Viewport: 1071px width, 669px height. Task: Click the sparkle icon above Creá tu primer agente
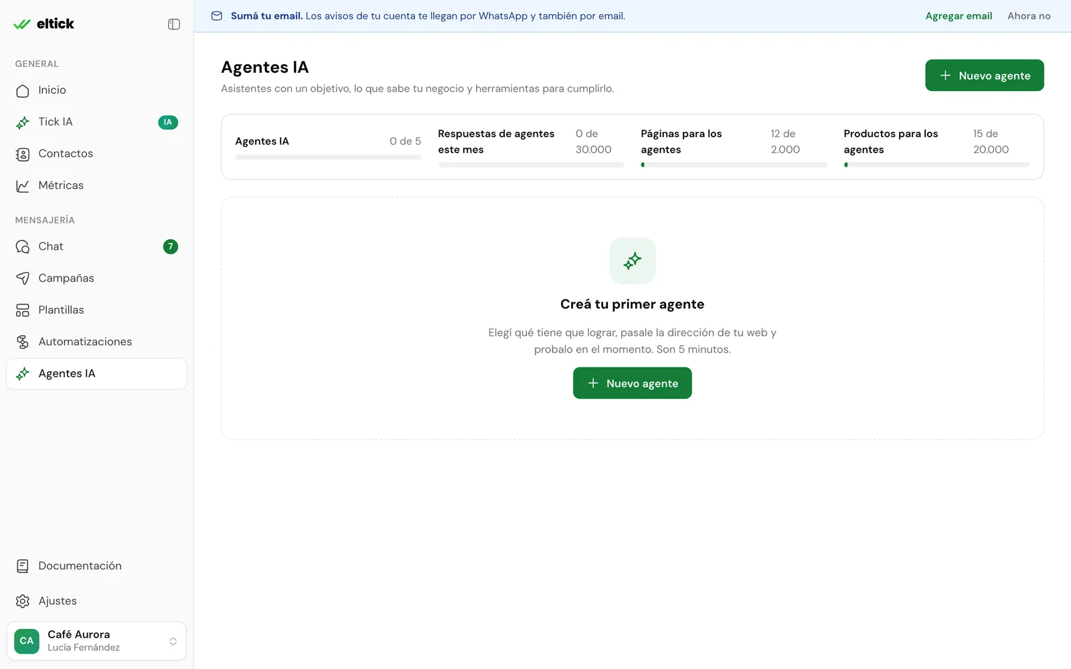click(x=633, y=261)
